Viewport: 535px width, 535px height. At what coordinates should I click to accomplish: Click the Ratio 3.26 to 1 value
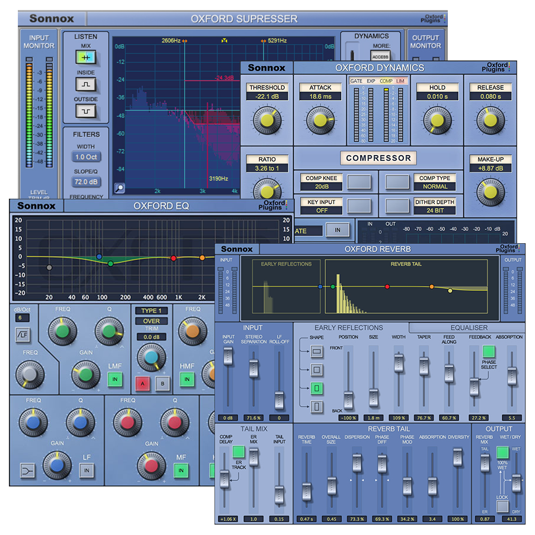(267, 168)
